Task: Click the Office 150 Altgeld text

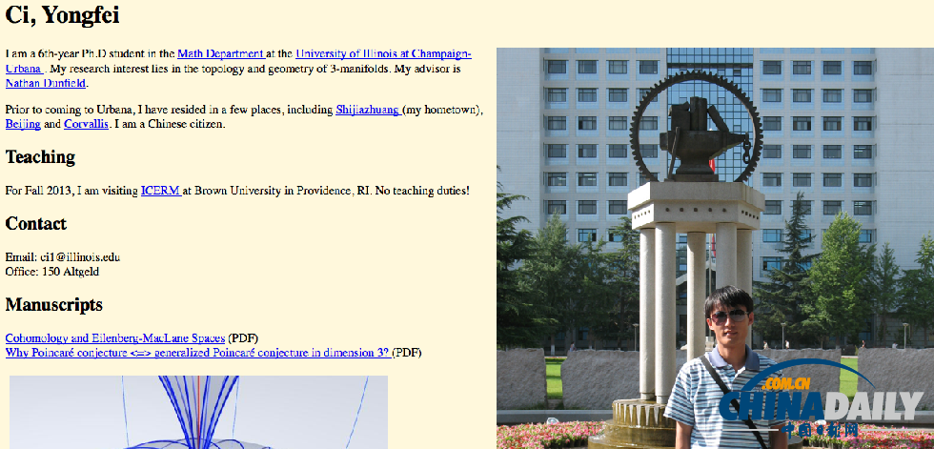Action: 52,272
